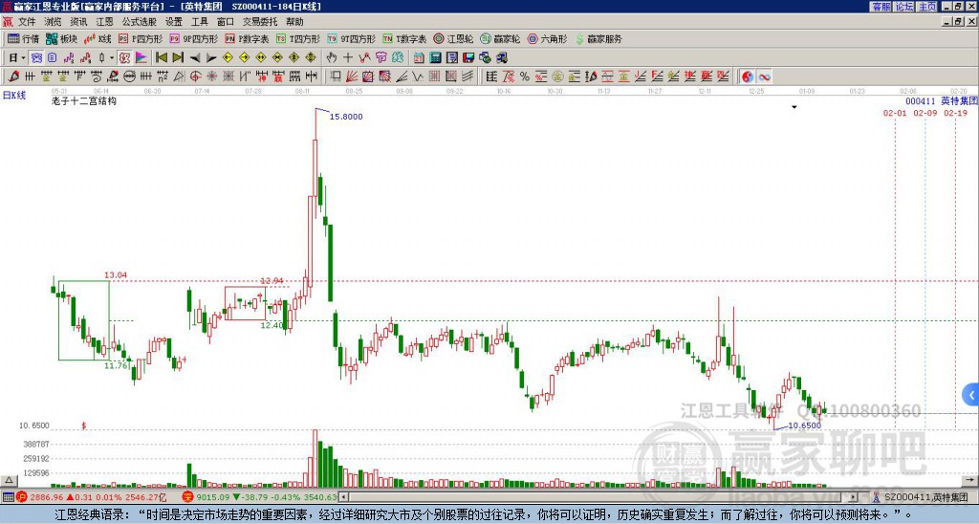Click the 02-09 date marker
The width and height of the screenshot is (979, 524).
tap(925, 113)
